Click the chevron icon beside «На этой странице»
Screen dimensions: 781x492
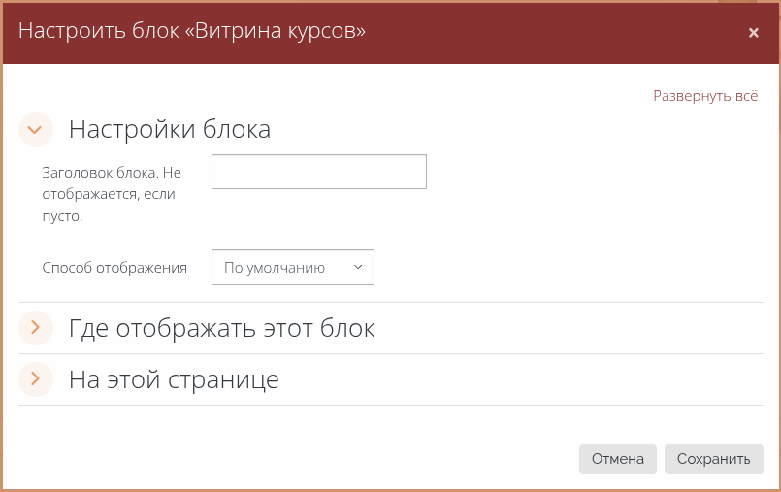[35, 378]
